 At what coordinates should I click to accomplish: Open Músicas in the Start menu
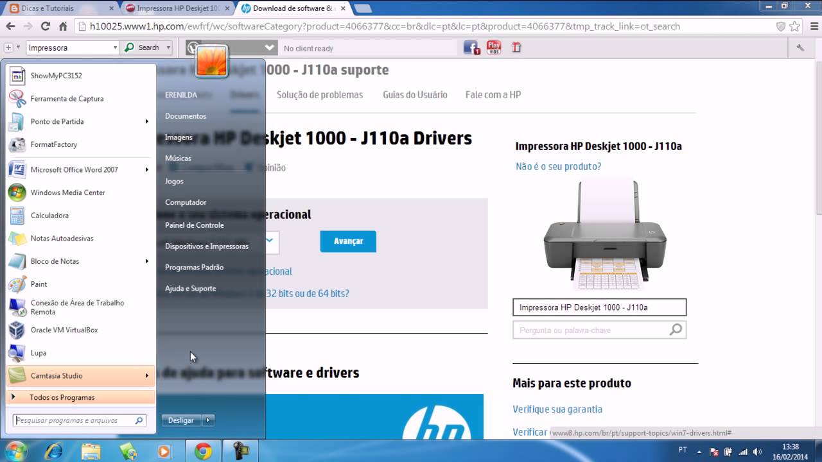[178, 158]
